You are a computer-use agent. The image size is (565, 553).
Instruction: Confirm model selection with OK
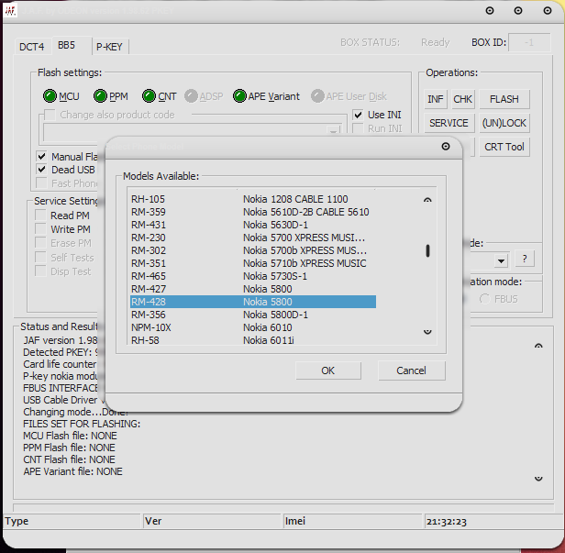pyautogui.click(x=328, y=371)
